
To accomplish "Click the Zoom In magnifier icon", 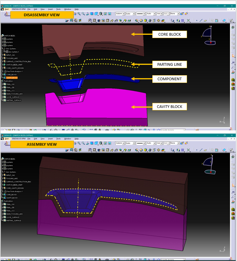I will click(x=79, y=14).
